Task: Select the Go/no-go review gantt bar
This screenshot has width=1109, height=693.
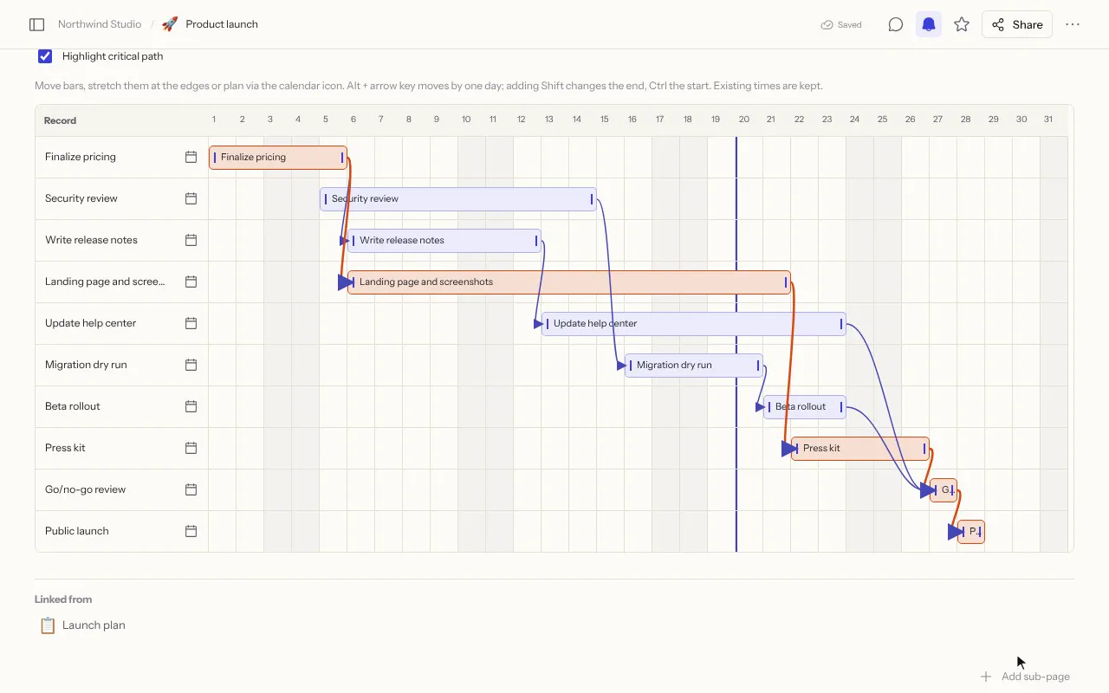Action: click(944, 490)
